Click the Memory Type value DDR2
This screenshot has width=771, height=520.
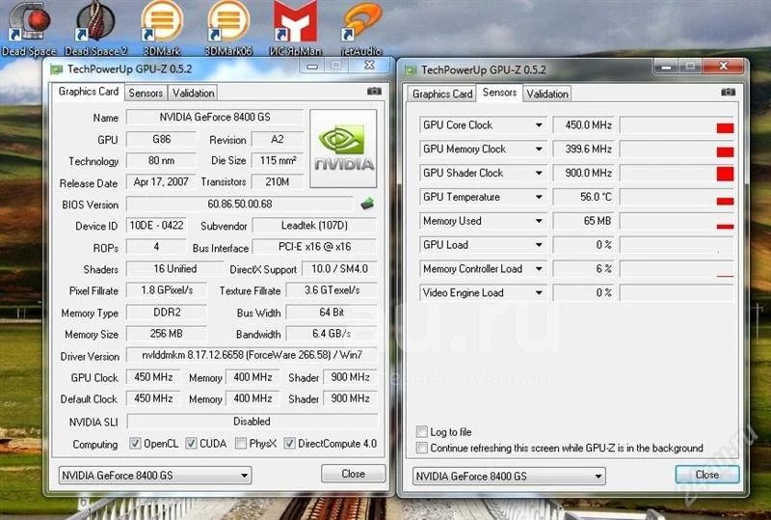click(x=167, y=313)
